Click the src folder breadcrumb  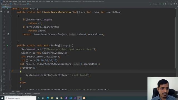[x=12, y=4]
